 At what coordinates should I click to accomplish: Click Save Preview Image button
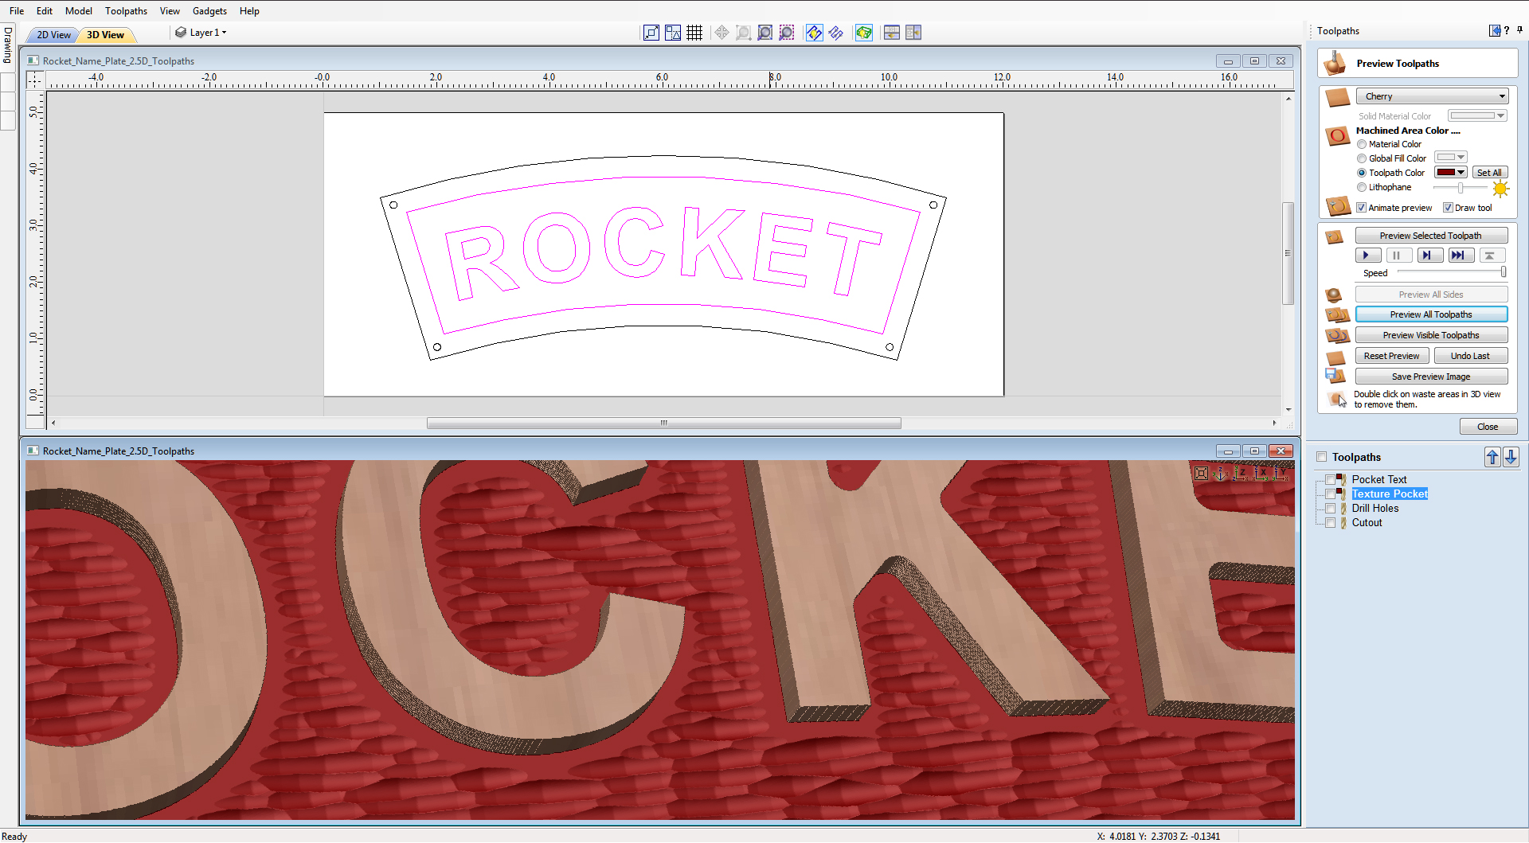1430,377
